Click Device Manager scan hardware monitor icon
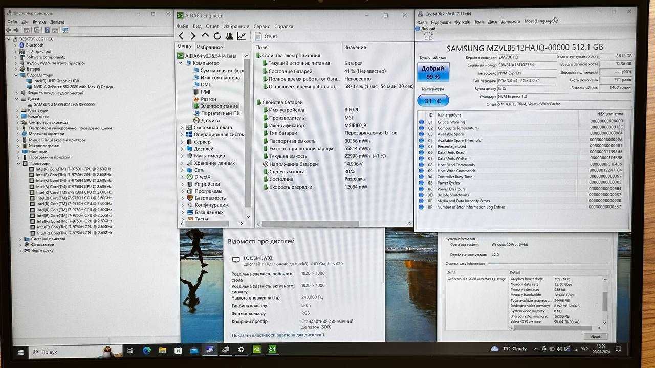This screenshot has width=655, height=368. [x=65, y=30]
